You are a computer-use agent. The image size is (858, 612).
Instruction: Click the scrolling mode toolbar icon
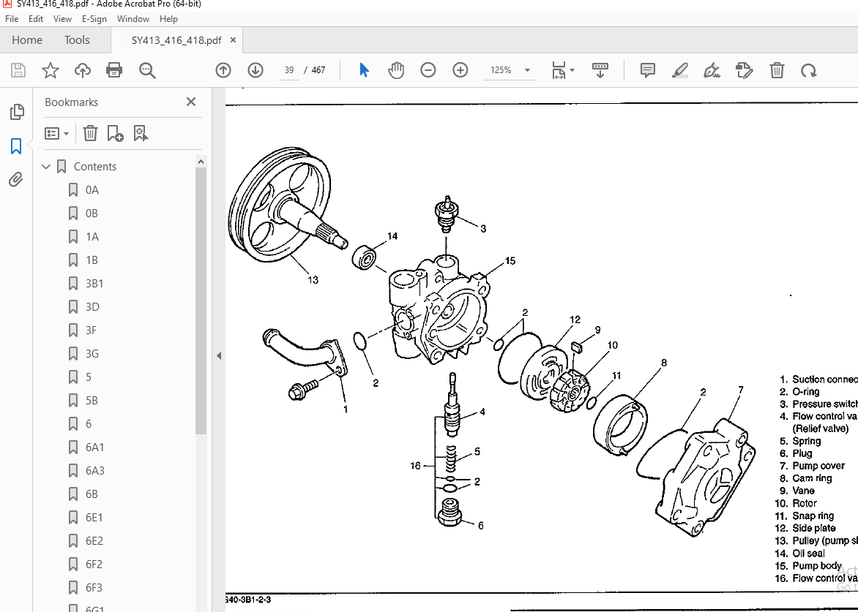click(x=600, y=70)
